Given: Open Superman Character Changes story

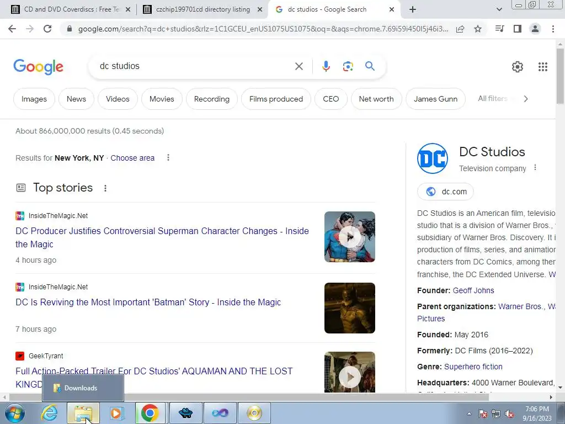Looking at the screenshot, I should [x=162, y=237].
